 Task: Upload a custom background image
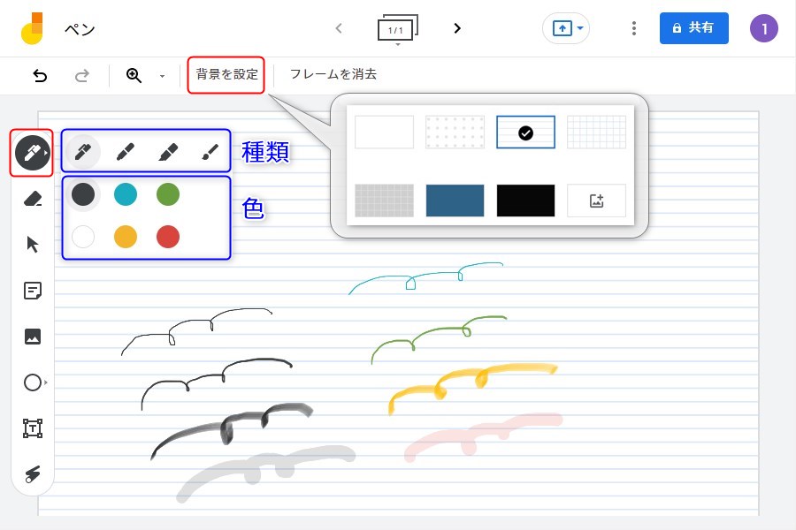click(596, 201)
